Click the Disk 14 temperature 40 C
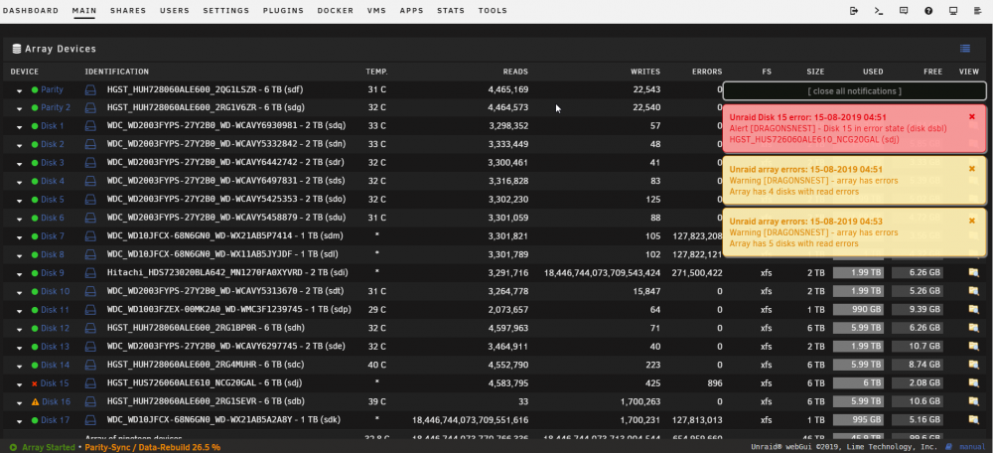The height and width of the screenshot is (453, 993). pyautogui.click(x=376, y=365)
